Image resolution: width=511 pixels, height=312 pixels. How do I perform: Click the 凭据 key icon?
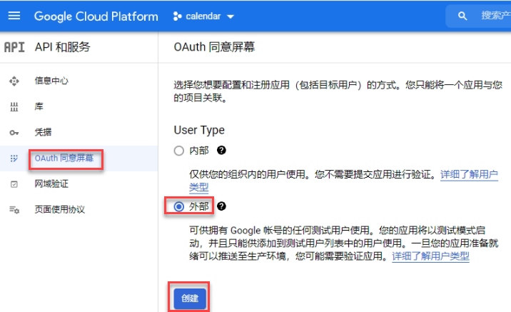pos(14,133)
